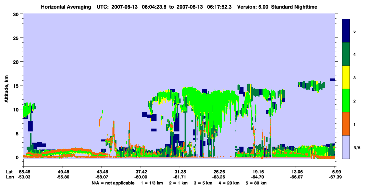372x191 pixels.
Task: Click legend text '5 = 80 km'
Action: 257,183
